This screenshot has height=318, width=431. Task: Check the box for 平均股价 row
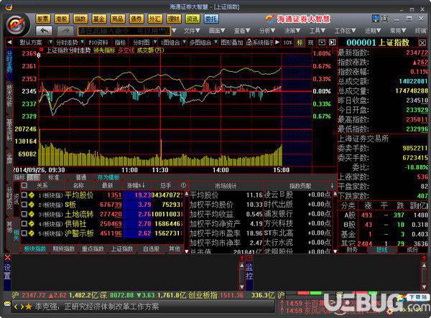(24, 195)
